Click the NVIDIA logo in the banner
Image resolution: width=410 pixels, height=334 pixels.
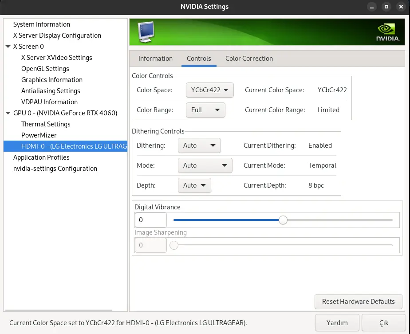(x=388, y=32)
